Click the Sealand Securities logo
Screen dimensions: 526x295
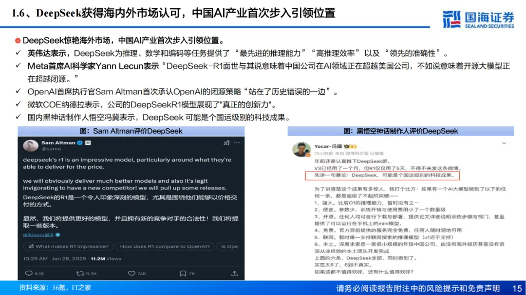[478, 19]
